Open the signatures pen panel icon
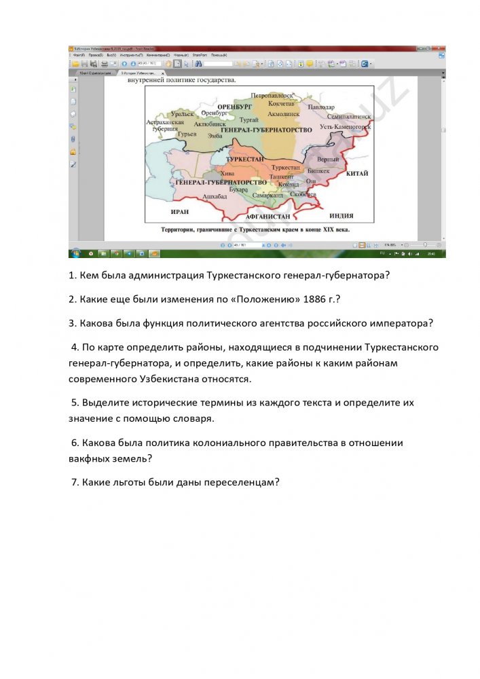This screenshot has width=480, height=679. (x=73, y=164)
